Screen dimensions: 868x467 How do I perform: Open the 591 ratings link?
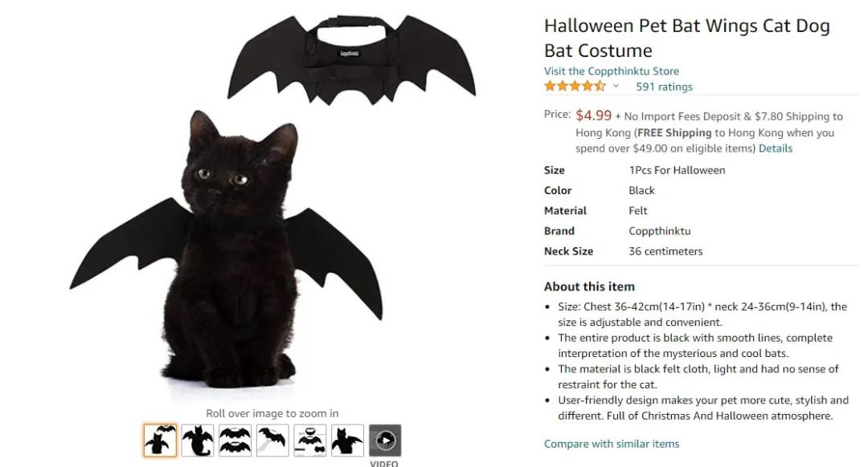pos(664,87)
